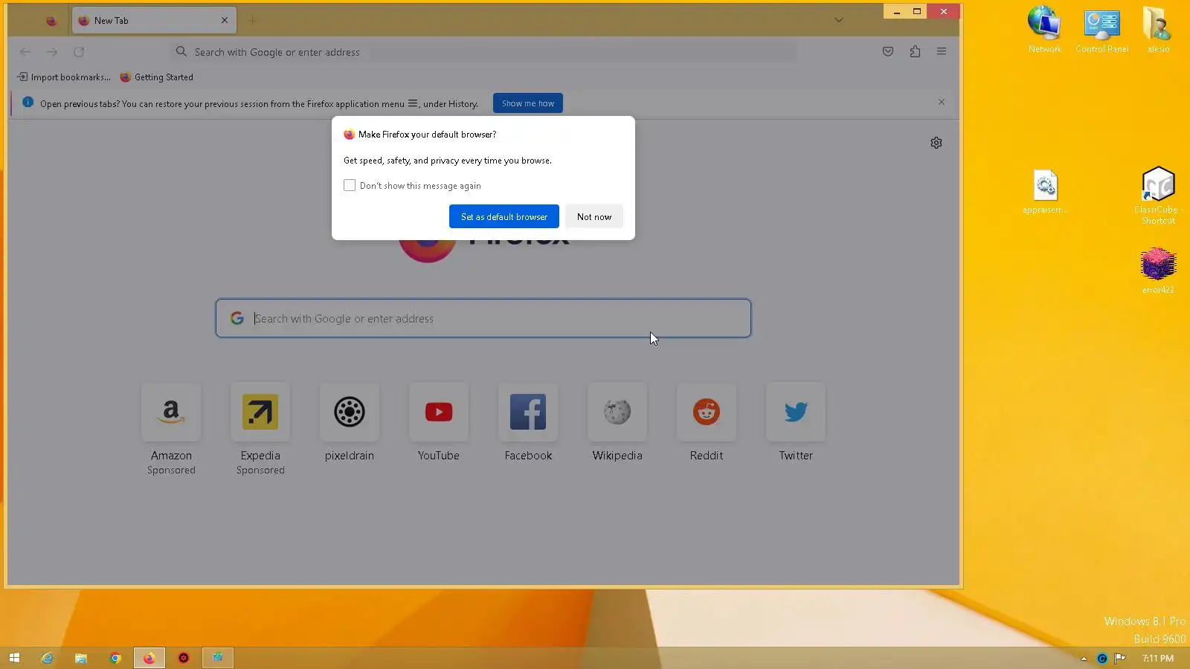Open the Getting Started bookmark
This screenshot has height=669, width=1190.
157,77
